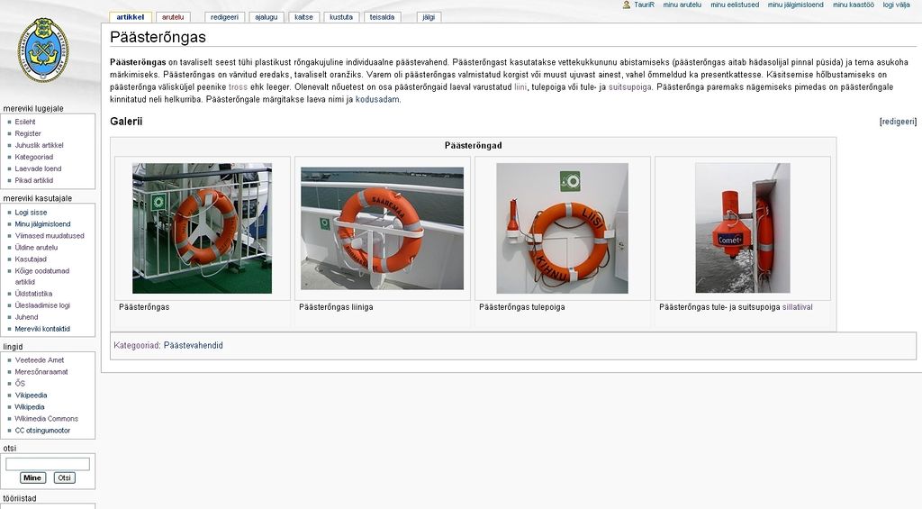The height and width of the screenshot is (509, 922).
Task: Click the Wikimedia Commons sidebar link
Action: [x=46, y=419]
